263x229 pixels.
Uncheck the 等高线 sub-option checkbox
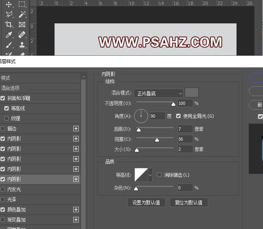(x=6, y=108)
